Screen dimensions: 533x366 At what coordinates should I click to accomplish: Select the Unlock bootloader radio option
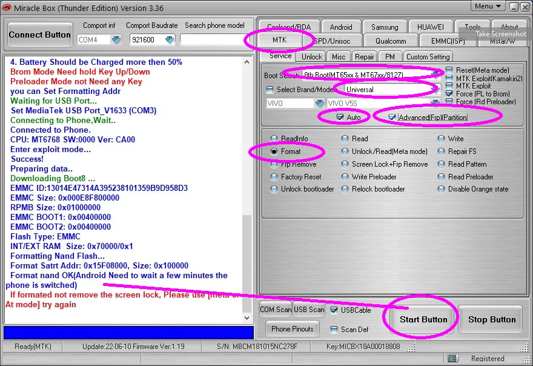[274, 189]
